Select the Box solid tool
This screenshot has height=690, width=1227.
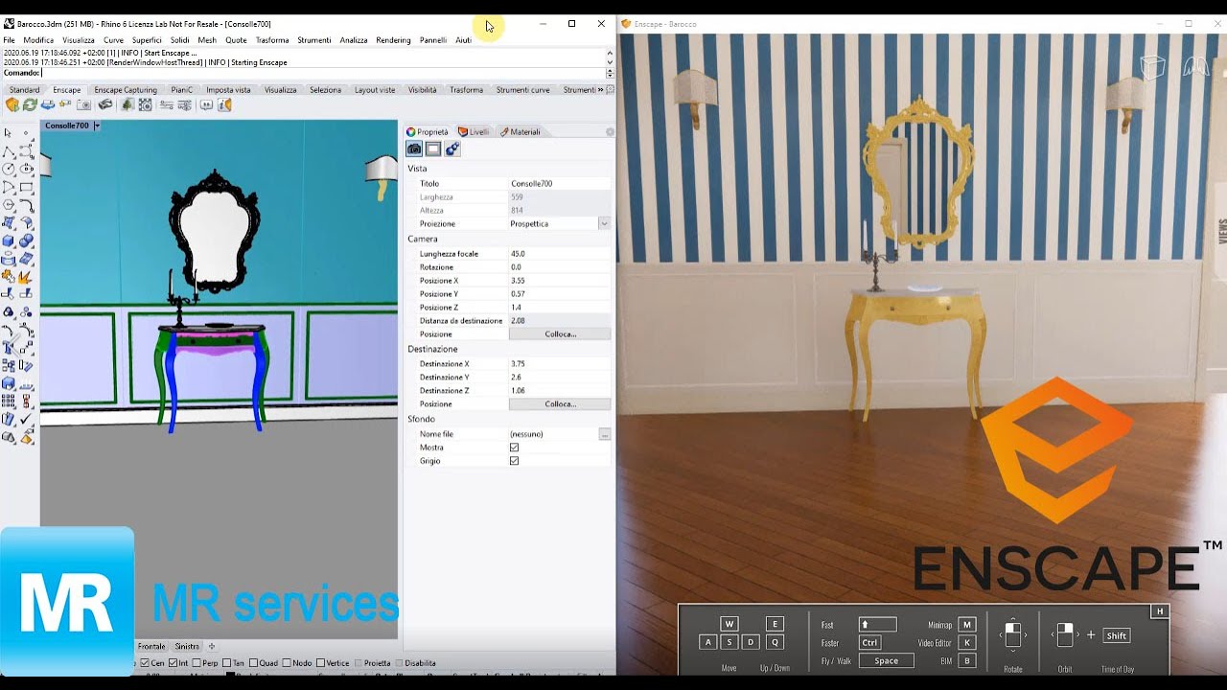click(9, 241)
